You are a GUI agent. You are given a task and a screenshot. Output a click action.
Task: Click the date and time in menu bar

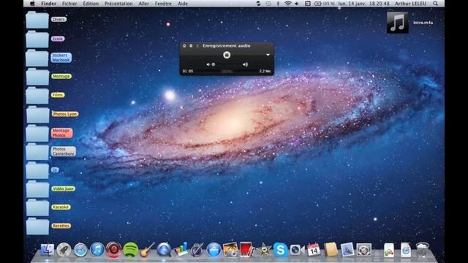click(363, 4)
